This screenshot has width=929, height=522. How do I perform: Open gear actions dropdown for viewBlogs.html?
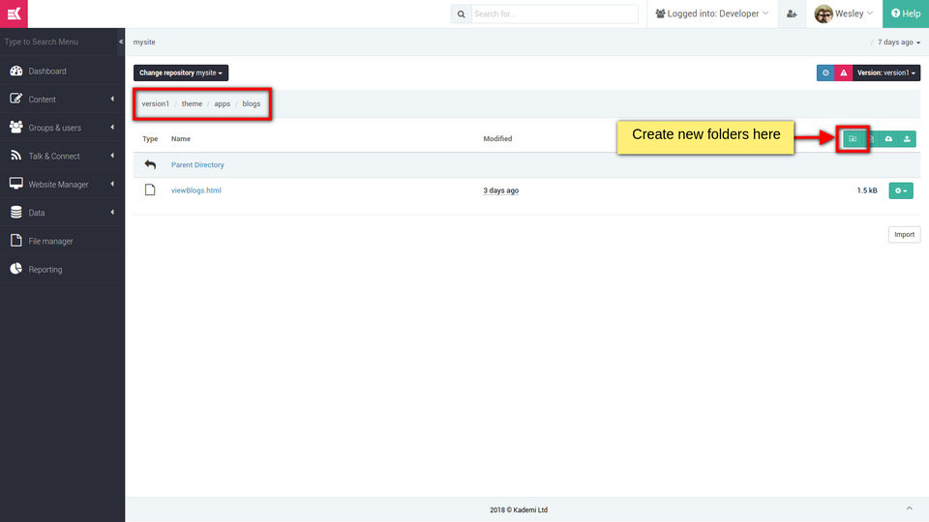pos(901,190)
